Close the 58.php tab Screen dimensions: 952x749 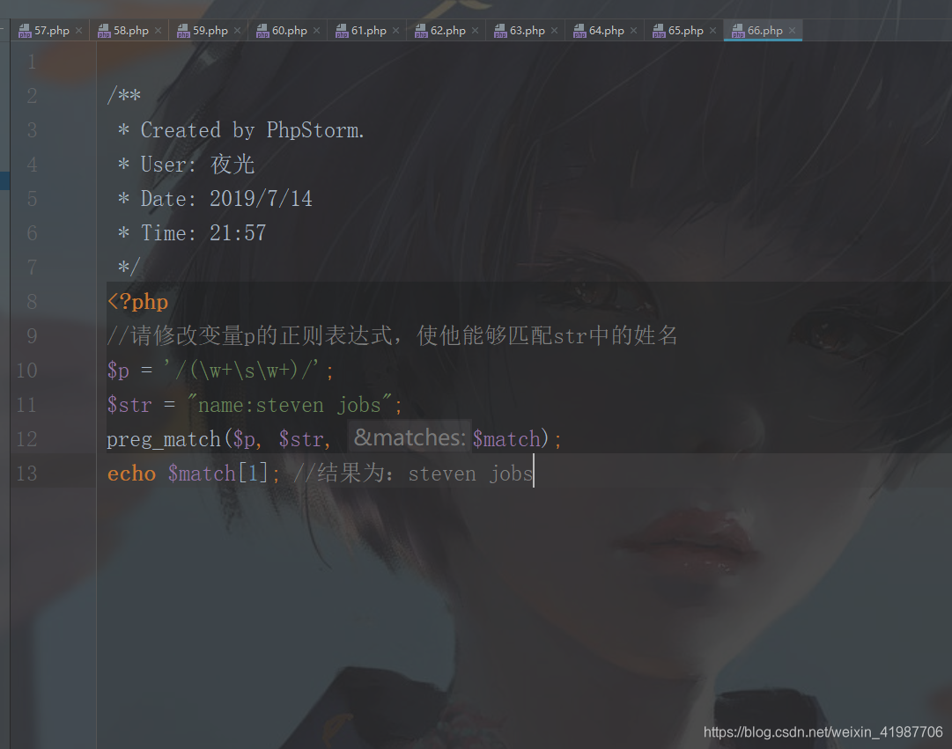pos(158,30)
